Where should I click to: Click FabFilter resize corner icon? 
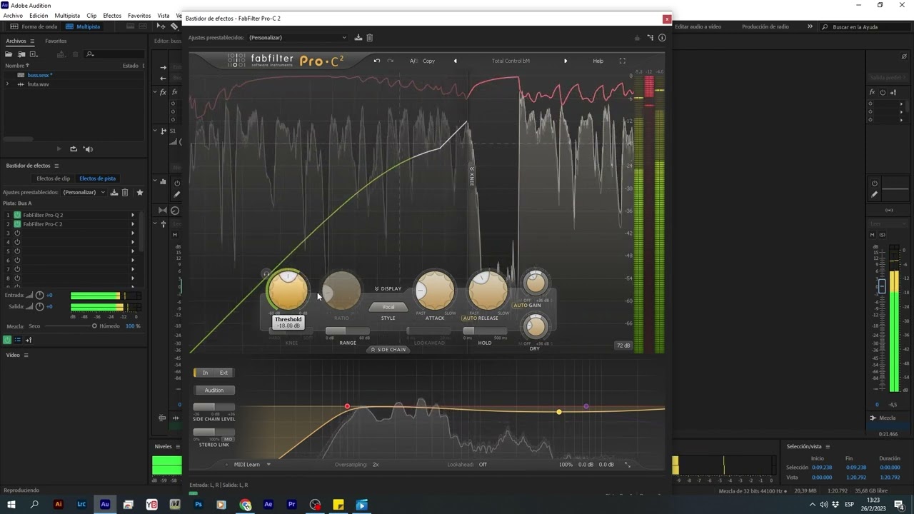628,464
